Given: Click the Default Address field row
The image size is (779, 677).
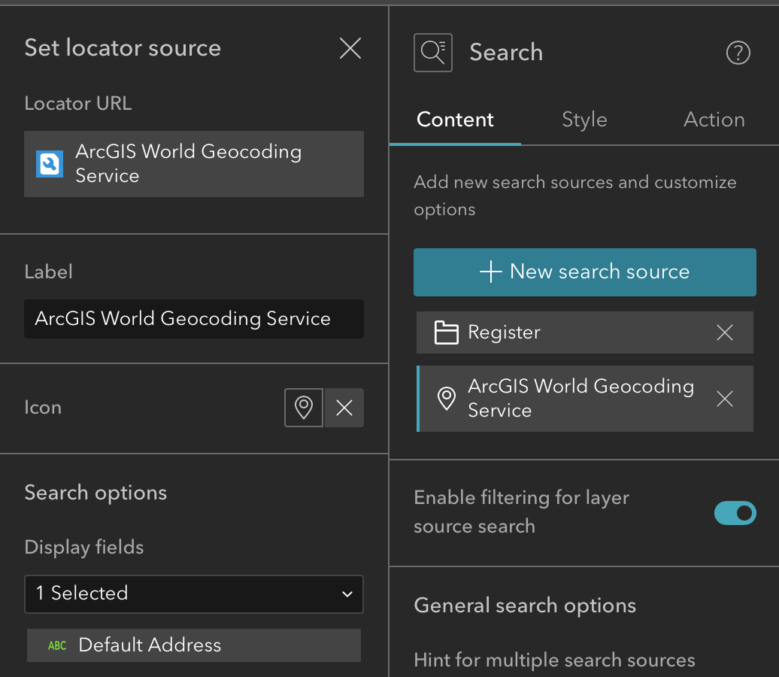Looking at the screenshot, I should pos(194,645).
